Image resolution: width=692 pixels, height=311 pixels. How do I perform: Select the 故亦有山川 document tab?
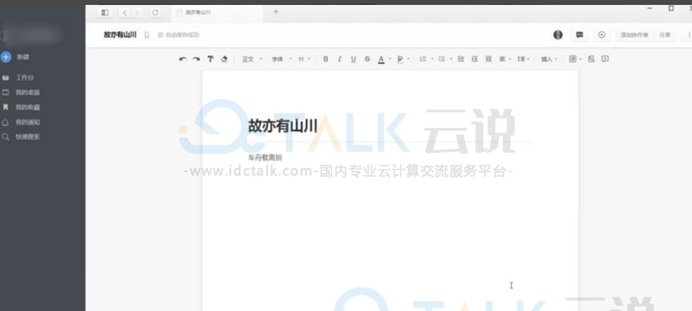pyautogui.click(x=217, y=13)
